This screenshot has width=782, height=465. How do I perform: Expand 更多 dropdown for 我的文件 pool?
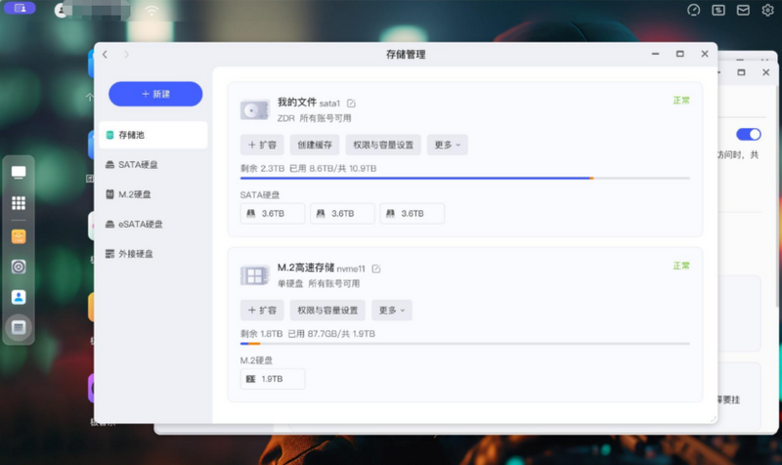pyautogui.click(x=448, y=145)
